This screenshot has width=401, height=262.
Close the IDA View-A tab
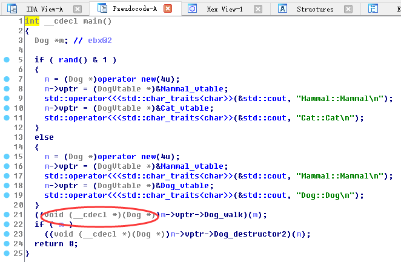coord(77,9)
